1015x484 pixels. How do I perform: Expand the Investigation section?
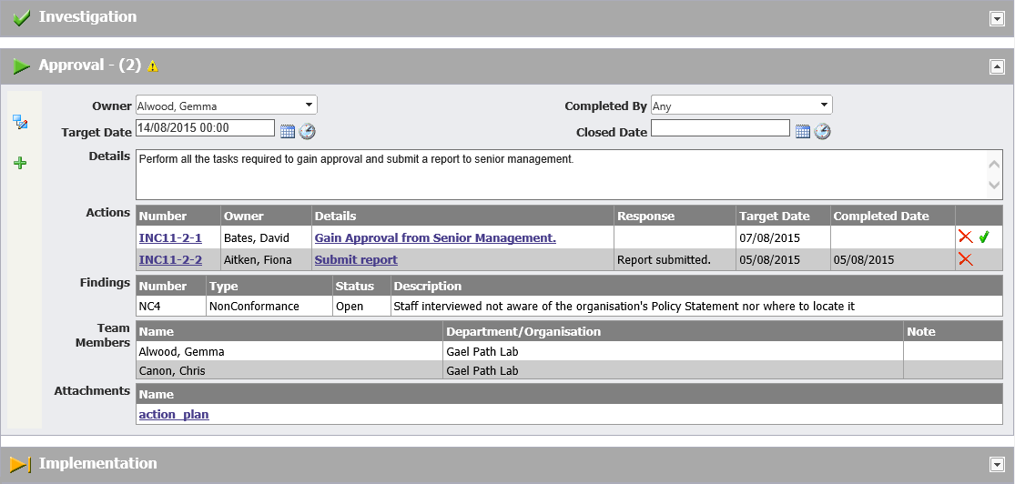click(x=997, y=19)
